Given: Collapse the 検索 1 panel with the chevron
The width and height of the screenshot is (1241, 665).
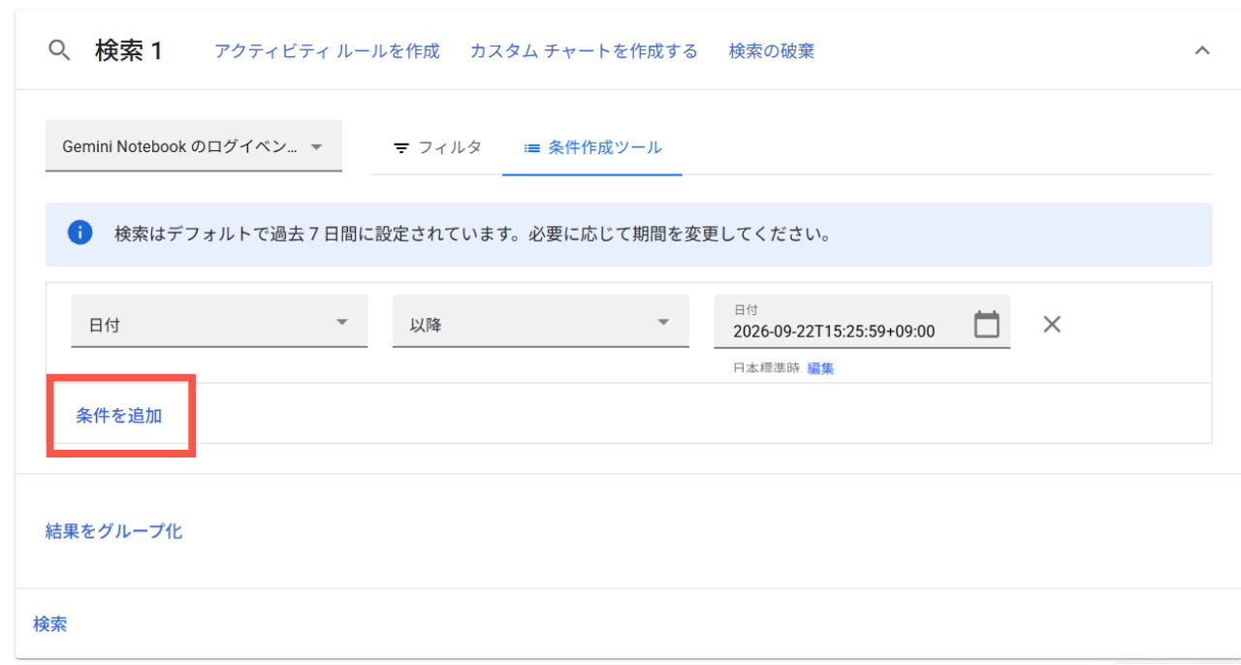Looking at the screenshot, I should pyautogui.click(x=1202, y=50).
